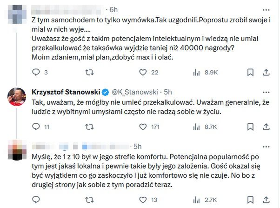
Task: Share Krzysztof Stanowski's tweet
Action: pyautogui.click(x=267, y=126)
